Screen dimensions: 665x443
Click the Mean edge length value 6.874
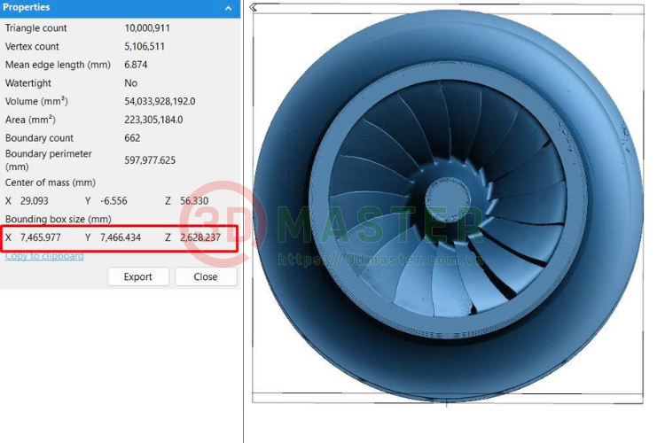(x=138, y=65)
